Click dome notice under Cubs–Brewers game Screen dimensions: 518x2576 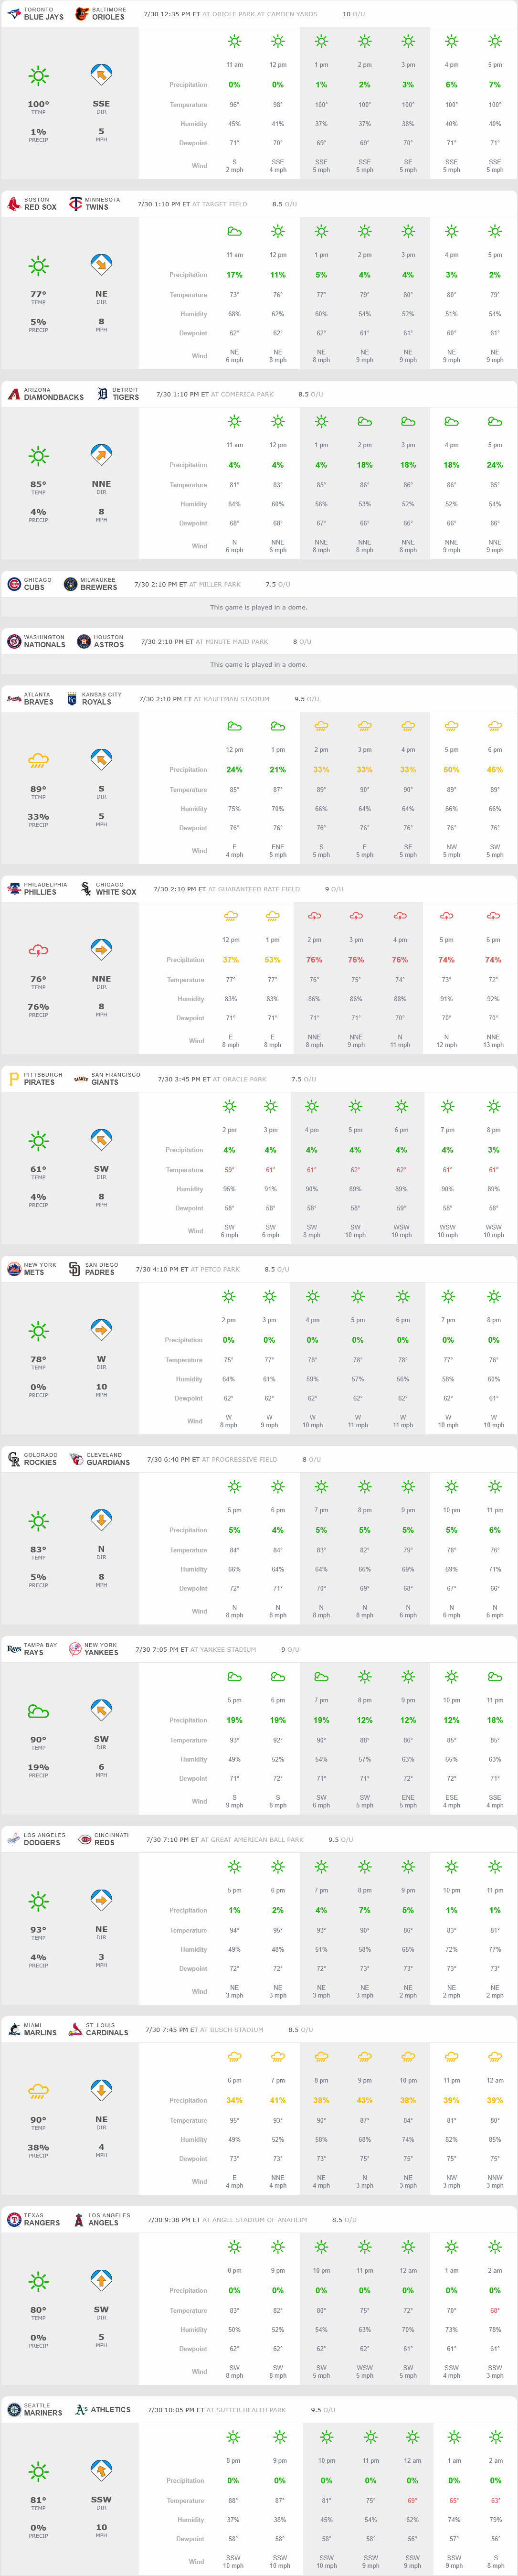coord(259,607)
